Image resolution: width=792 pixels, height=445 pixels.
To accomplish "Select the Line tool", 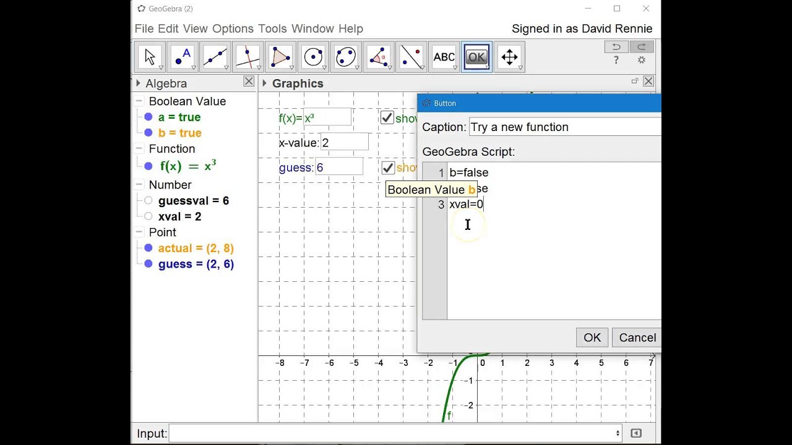I will point(215,57).
